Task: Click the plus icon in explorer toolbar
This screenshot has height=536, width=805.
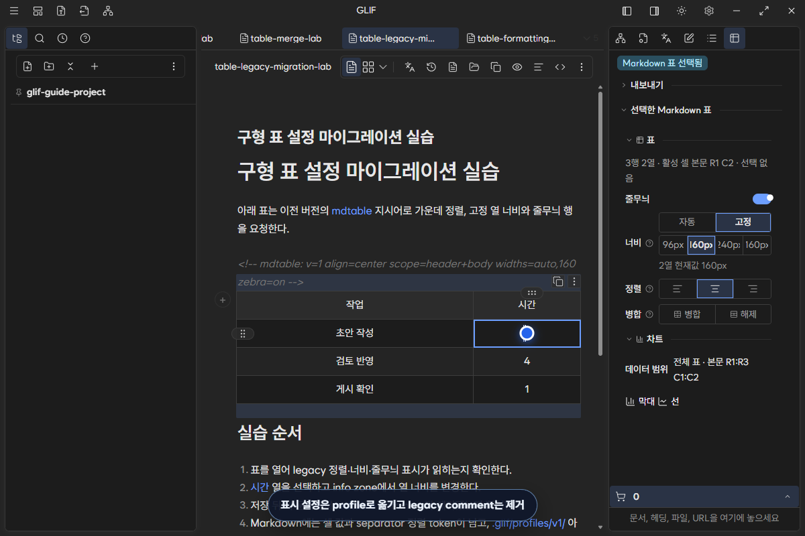Action: click(95, 66)
